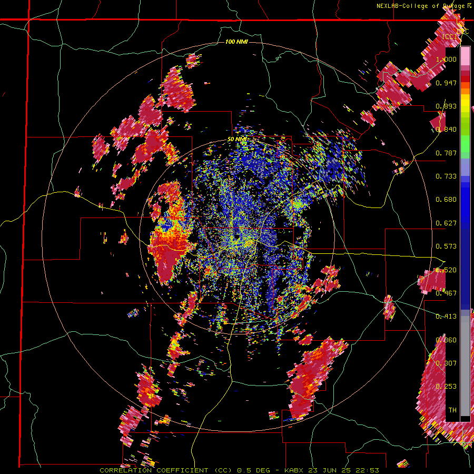474x474 pixels.
Task: Select the 0.947 legend value
Action: coord(446,83)
